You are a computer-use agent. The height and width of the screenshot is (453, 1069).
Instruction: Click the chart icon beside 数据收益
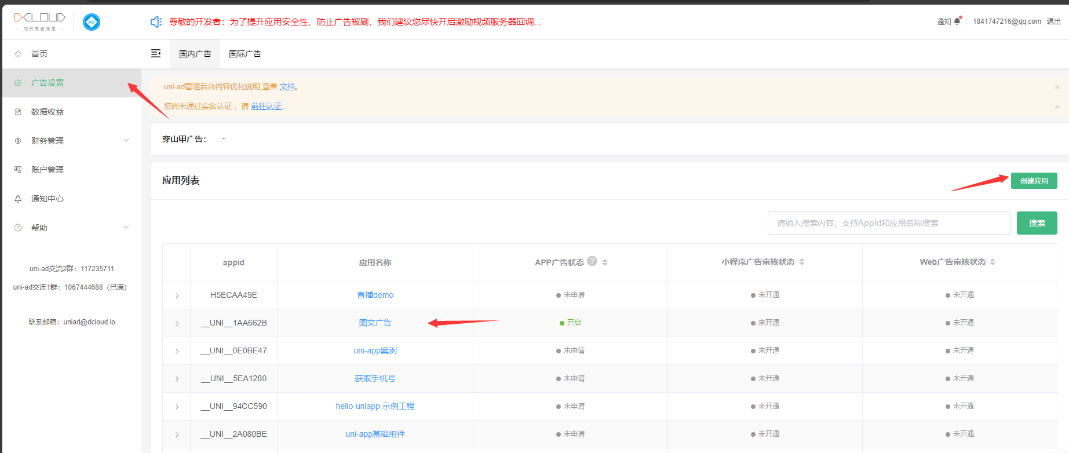click(x=18, y=112)
